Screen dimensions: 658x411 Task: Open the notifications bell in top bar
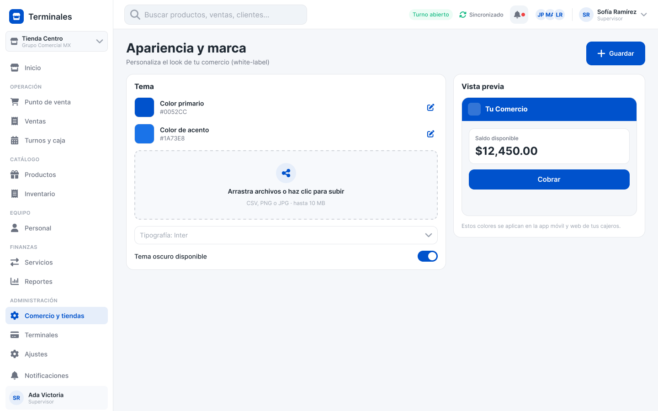[519, 15]
